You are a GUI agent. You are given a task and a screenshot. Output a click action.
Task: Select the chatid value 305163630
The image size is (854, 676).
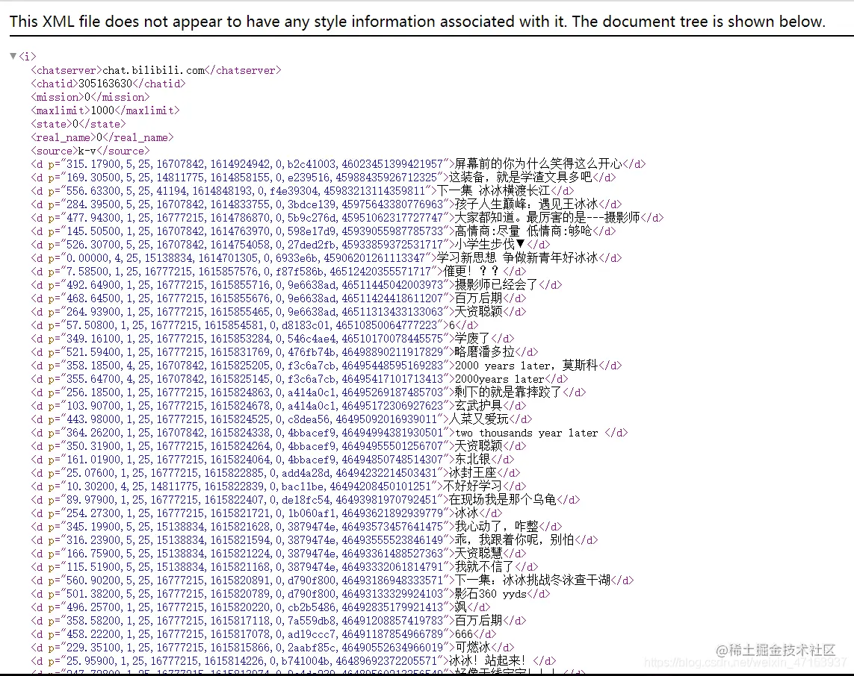105,84
